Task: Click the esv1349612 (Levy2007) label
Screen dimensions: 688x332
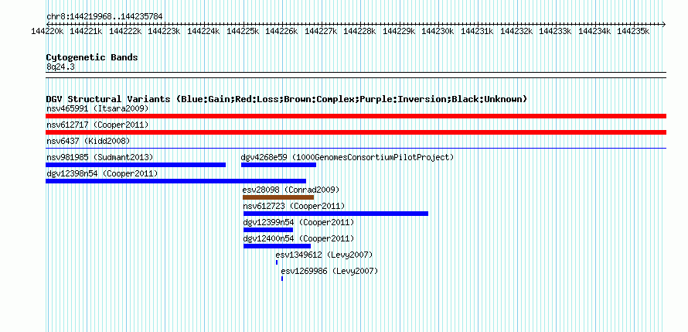Action: click(324, 255)
